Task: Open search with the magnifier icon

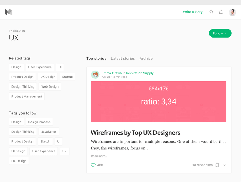Action: pos(211,12)
